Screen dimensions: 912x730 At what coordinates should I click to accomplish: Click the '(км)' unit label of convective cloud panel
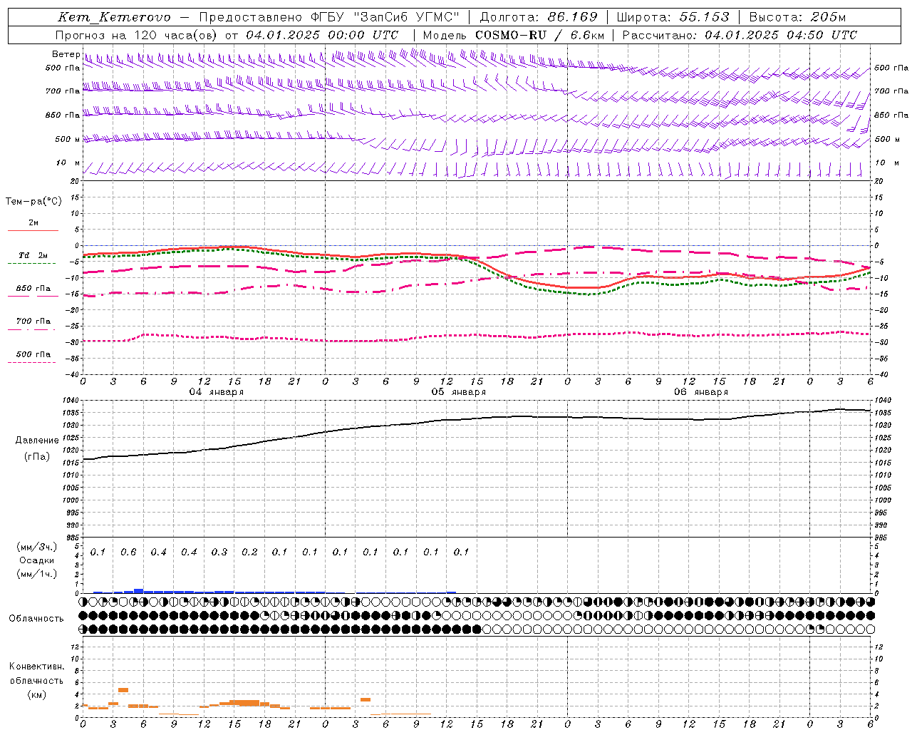pos(36,694)
